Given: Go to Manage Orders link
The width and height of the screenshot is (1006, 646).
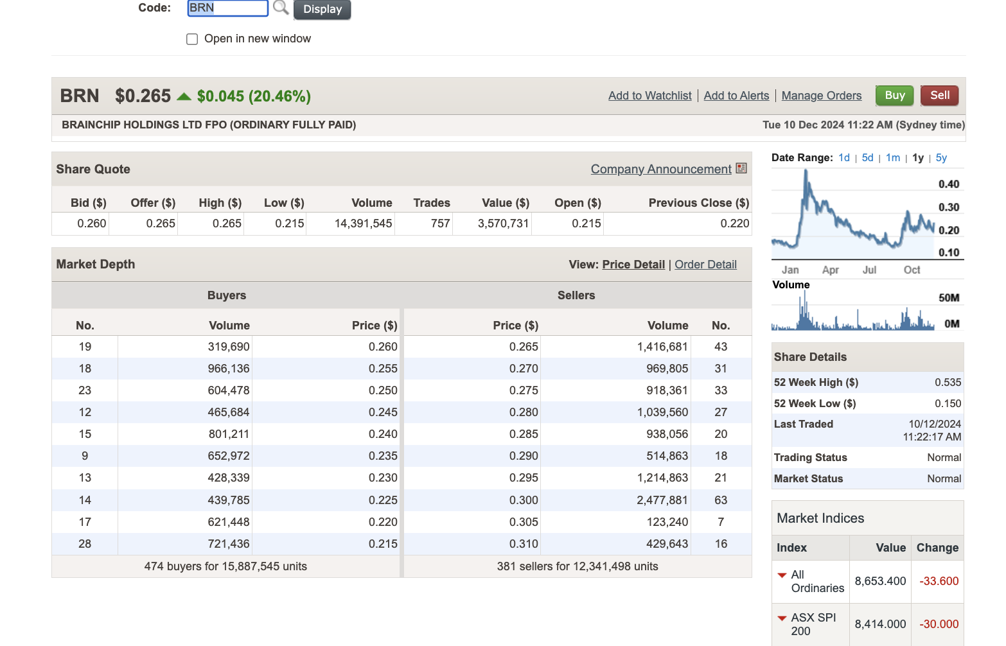Looking at the screenshot, I should (x=821, y=96).
